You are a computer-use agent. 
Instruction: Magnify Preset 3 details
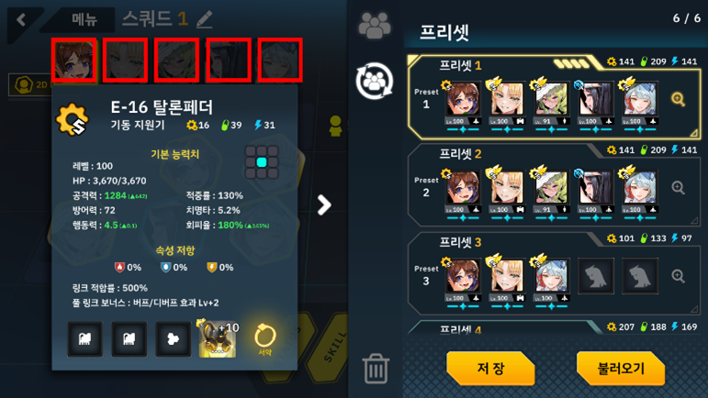[679, 276]
